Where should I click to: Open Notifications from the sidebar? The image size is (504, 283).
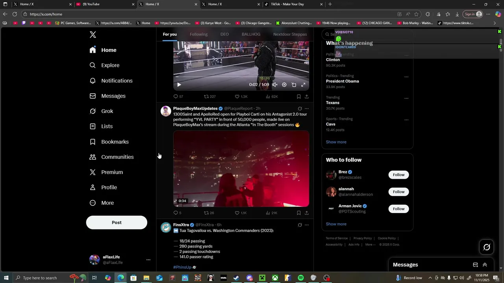pyautogui.click(x=111, y=81)
